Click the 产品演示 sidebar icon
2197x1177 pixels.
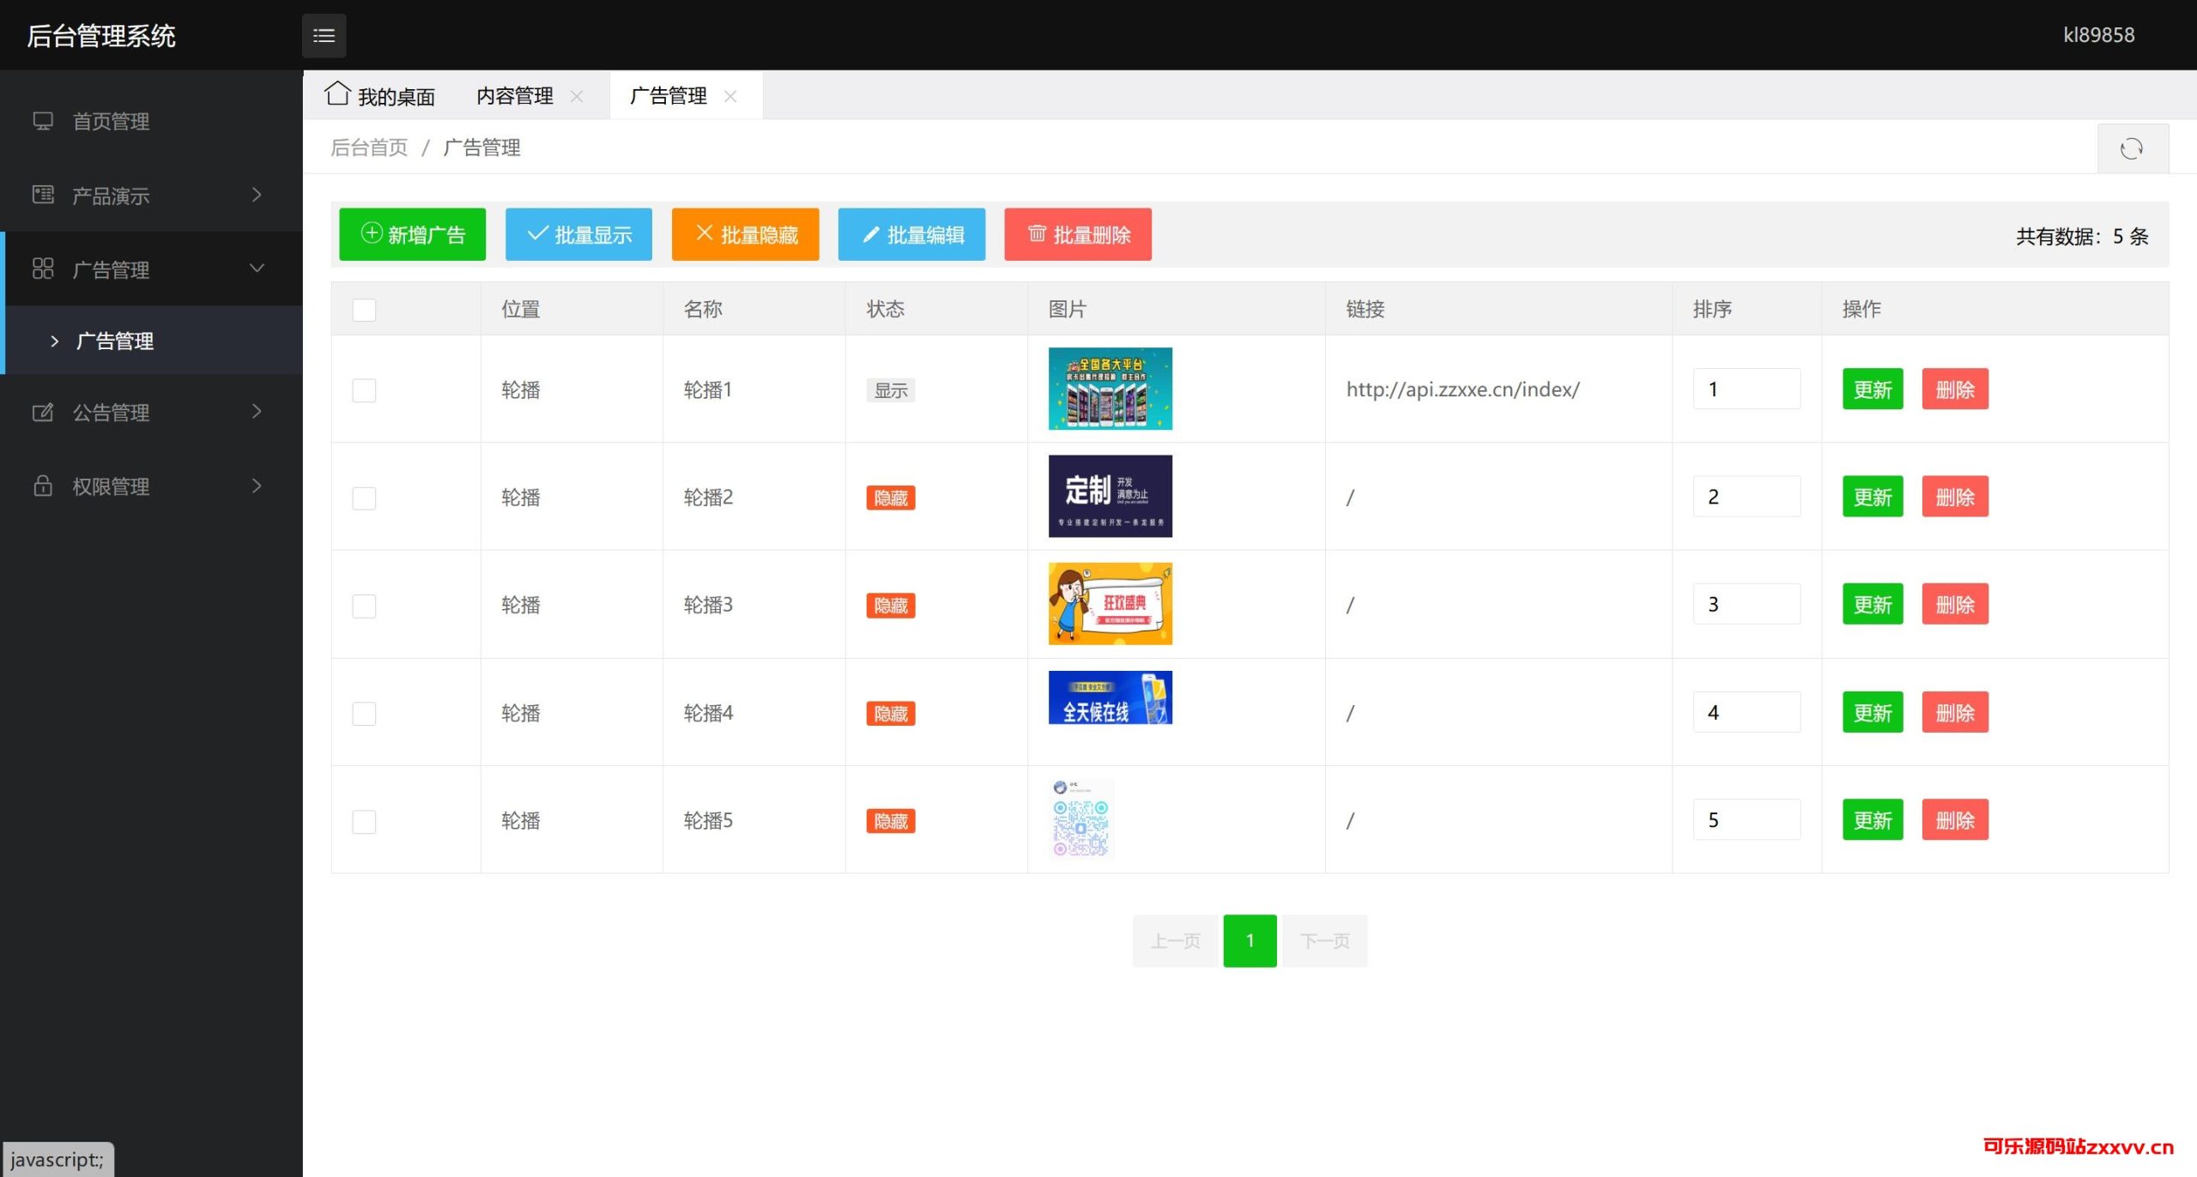pyautogui.click(x=43, y=195)
